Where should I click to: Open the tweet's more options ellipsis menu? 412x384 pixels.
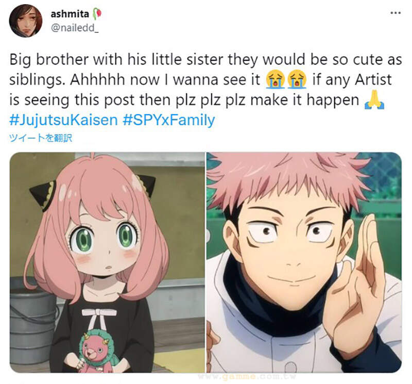point(396,13)
